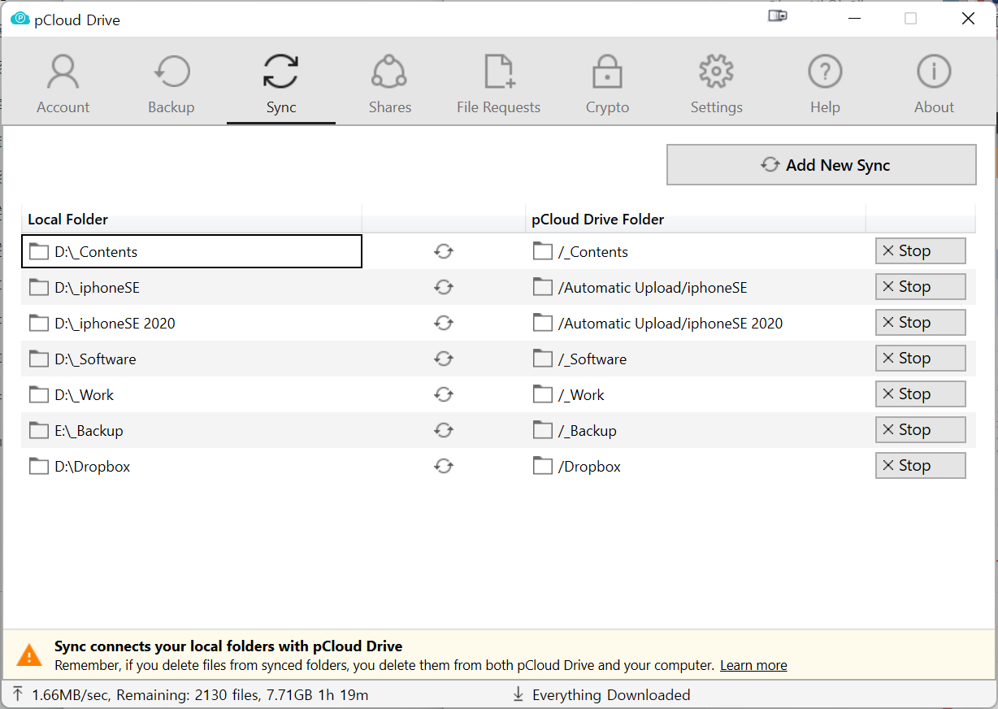The height and width of the screenshot is (709, 998).
Task: Open the Crypto tab
Action: (x=607, y=84)
